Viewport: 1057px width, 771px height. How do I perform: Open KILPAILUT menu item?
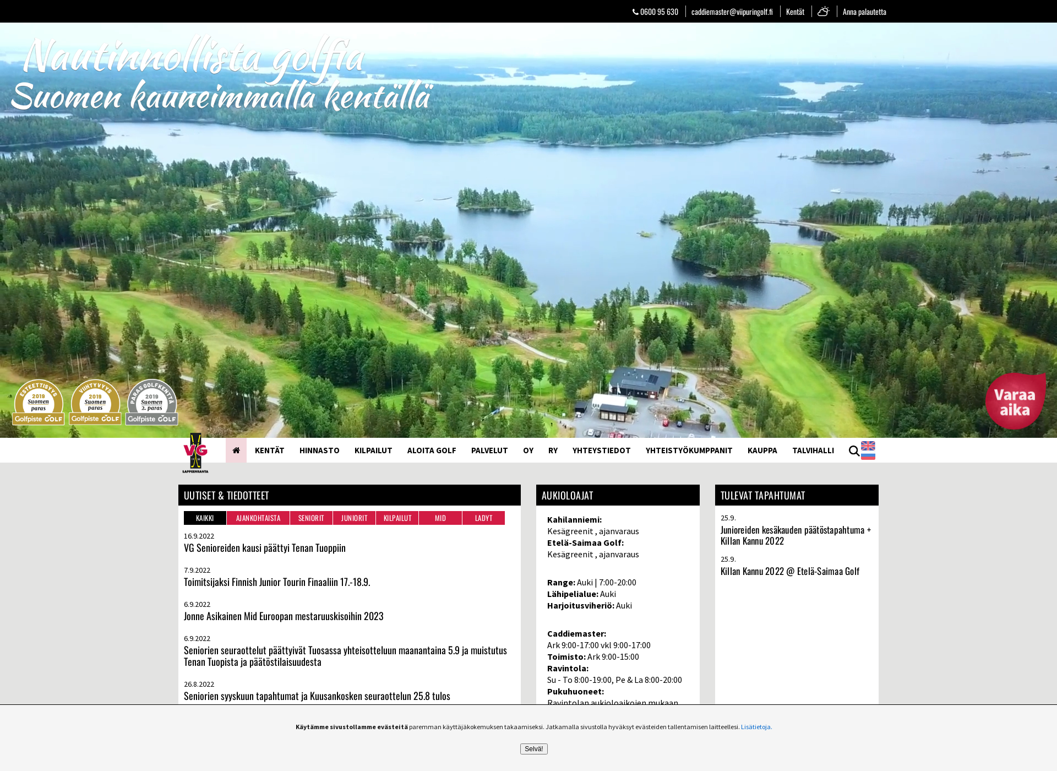coord(373,450)
